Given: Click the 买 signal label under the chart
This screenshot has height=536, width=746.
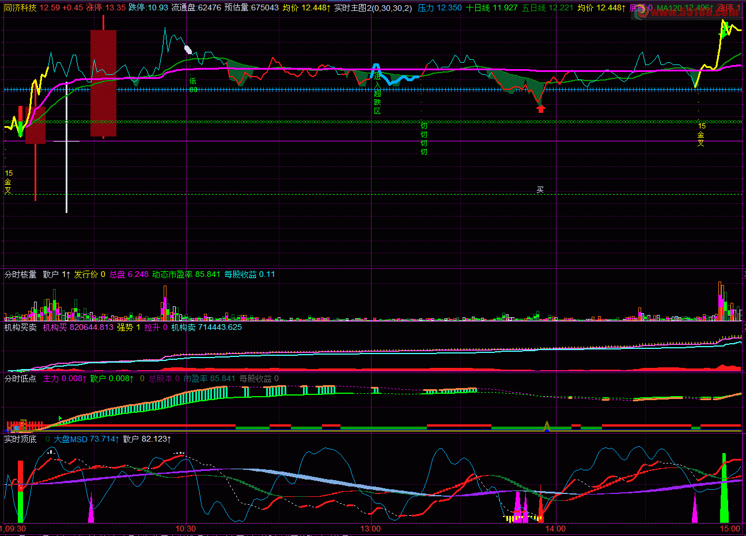Looking at the screenshot, I should tap(540, 189).
